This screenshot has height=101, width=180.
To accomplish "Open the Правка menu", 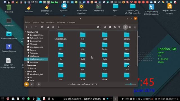I will pos(35,22).
